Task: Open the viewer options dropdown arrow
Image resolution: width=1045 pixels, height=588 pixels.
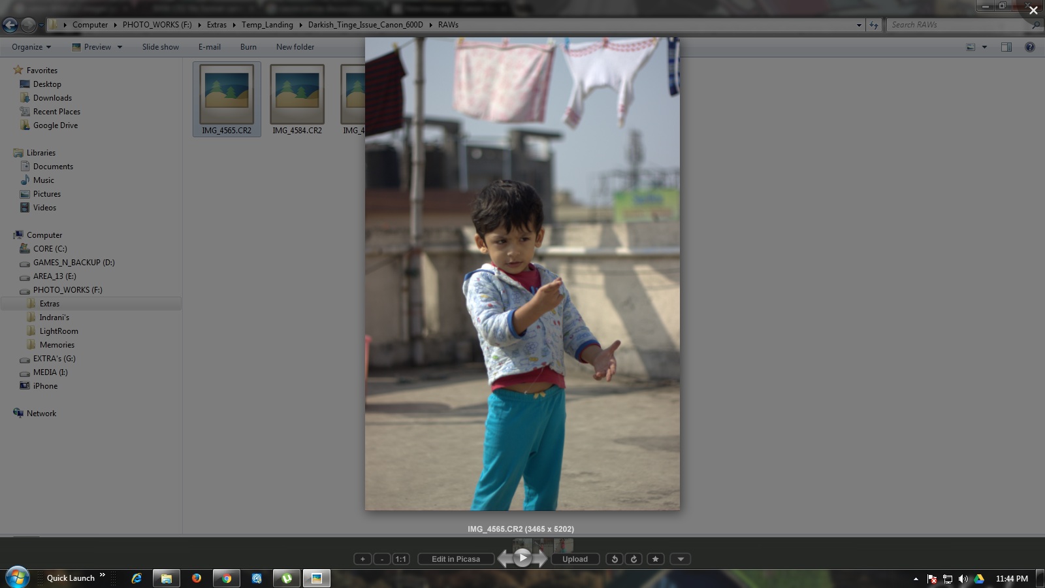Action: click(681, 559)
